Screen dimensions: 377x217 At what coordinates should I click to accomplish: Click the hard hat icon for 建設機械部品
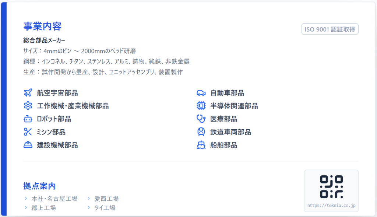coord(28,145)
